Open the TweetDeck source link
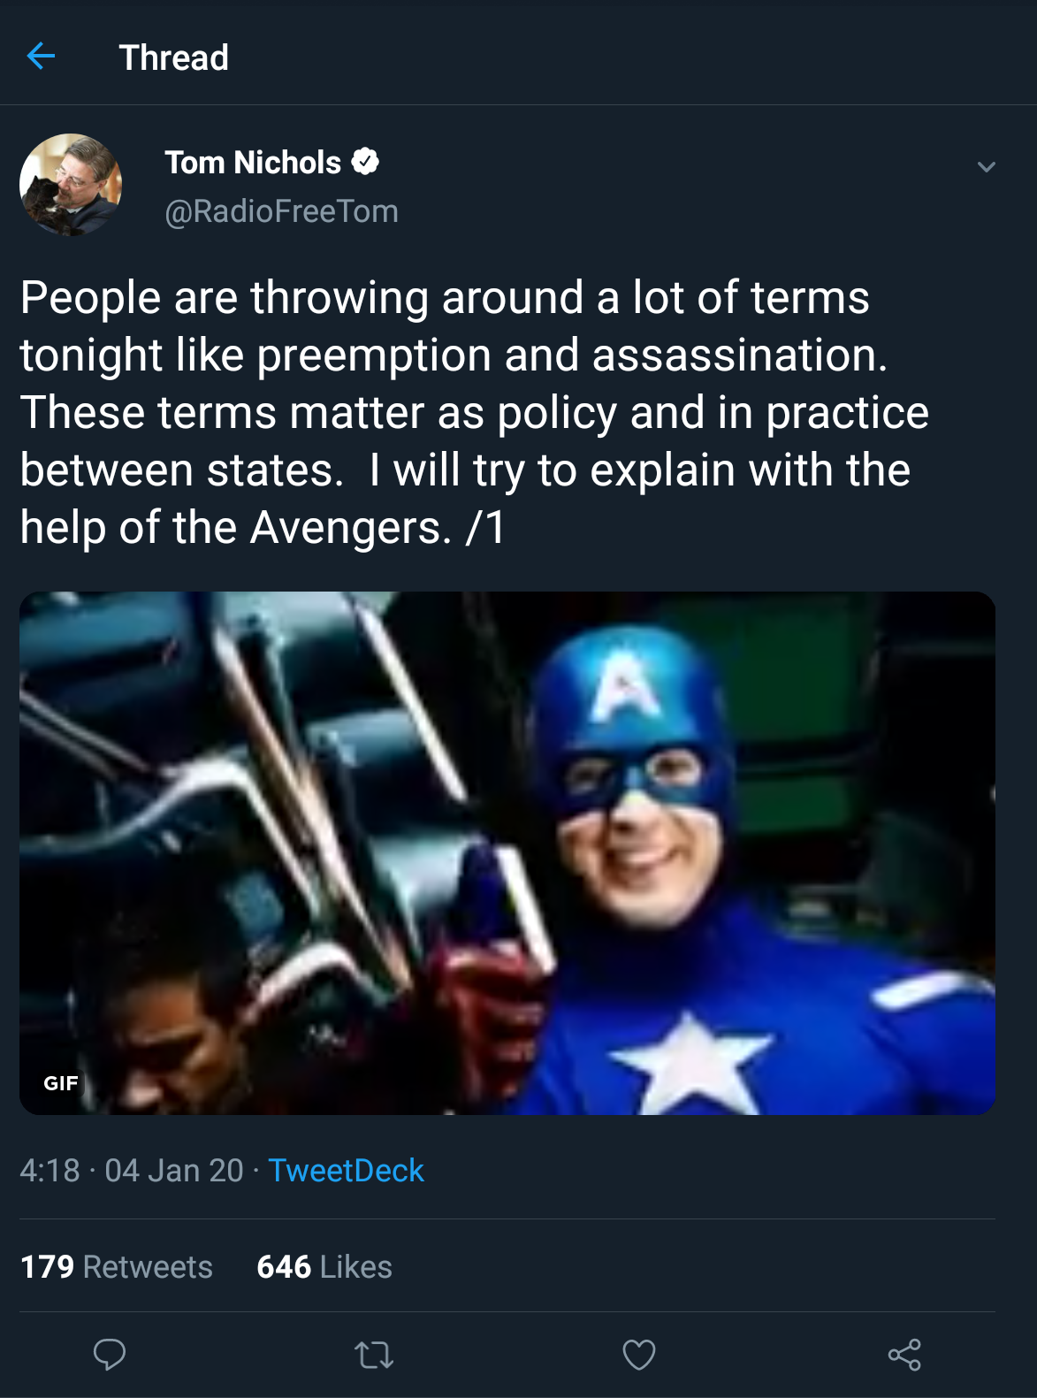This screenshot has width=1037, height=1398. tap(346, 1171)
